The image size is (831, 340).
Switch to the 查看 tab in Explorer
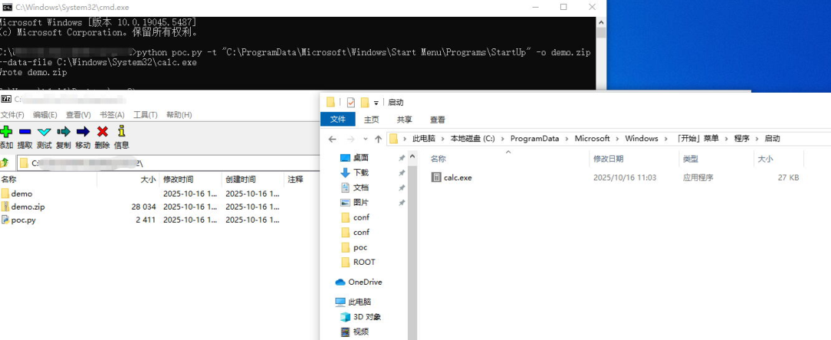(437, 120)
